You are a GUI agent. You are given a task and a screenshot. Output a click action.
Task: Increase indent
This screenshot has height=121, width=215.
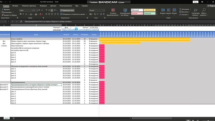click(58, 14)
